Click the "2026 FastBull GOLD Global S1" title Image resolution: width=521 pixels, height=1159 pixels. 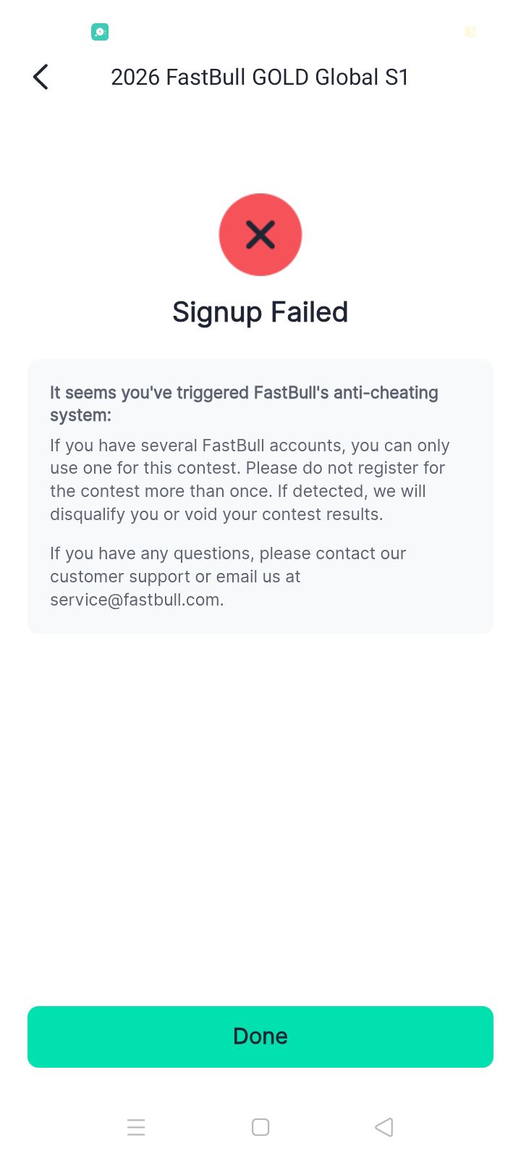coord(260,77)
